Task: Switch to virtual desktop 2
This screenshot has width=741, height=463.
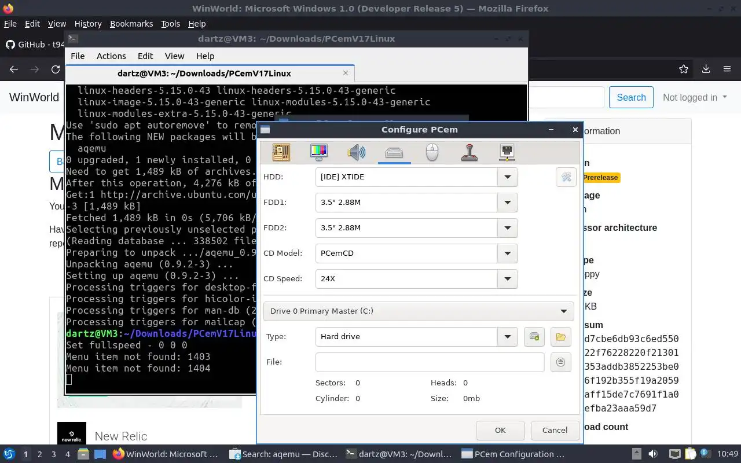Action: pyautogui.click(x=39, y=454)
